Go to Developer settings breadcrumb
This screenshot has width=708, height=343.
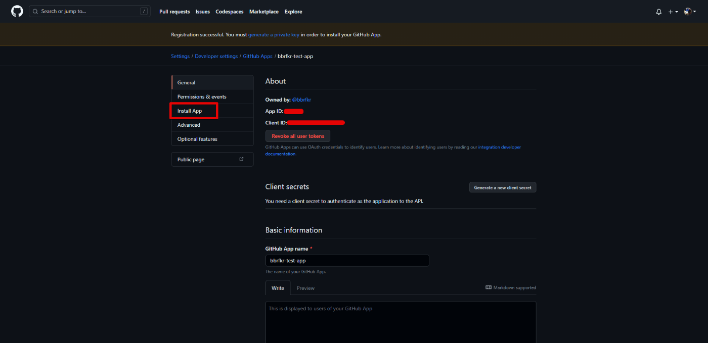pos(216,56)
